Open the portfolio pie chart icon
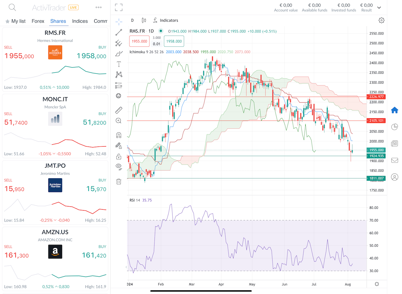The height and width of the screenshot is (294, 402). pyautogui.click(x=394, y=127)
